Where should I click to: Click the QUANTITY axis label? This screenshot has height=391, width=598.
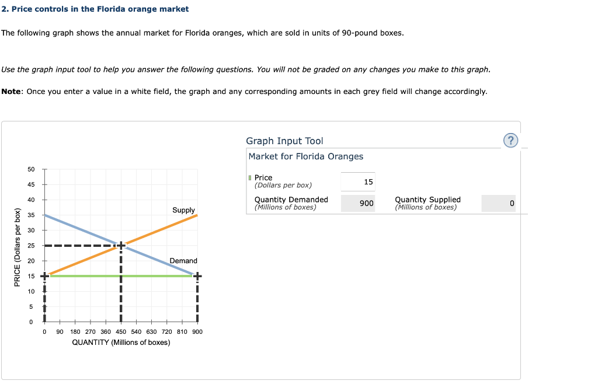coord(120,343)
